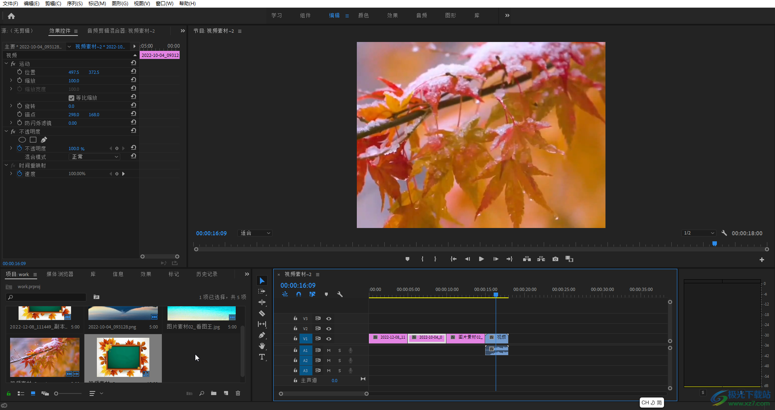This screenshot has height=410, width=775.
Task: Select the Slip tool
Action: click(x=262, y=324)
